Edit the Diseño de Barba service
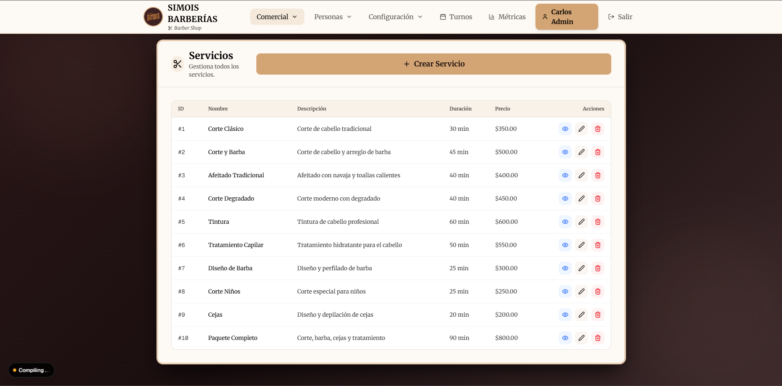Viewport: 782px width, 386px height. point(582,268)
